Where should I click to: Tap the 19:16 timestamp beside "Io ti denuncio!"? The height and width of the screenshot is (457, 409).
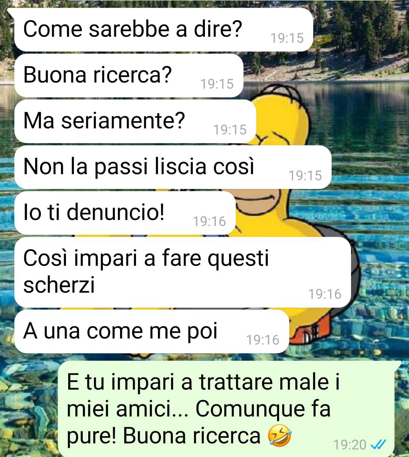tap(209, 221)
